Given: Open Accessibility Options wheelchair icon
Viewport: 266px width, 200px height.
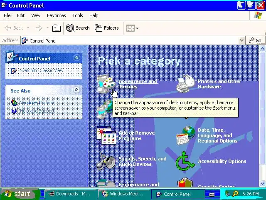Looking at the screenshot, I should [185, 161].
